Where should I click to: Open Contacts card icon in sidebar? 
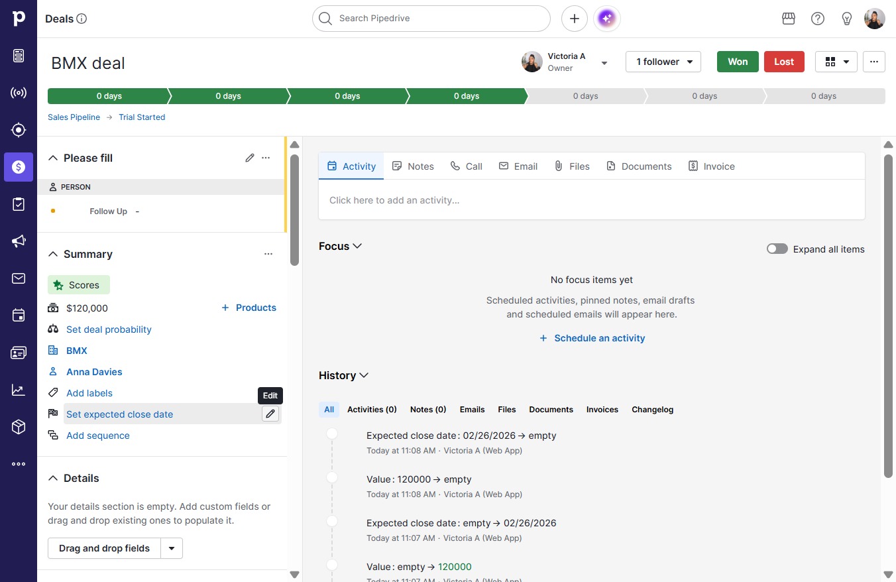click(x=19, y=353)
